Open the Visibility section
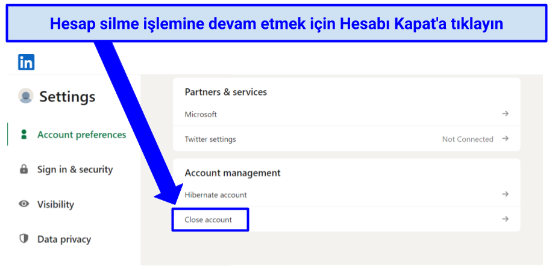 coord(55,204)
